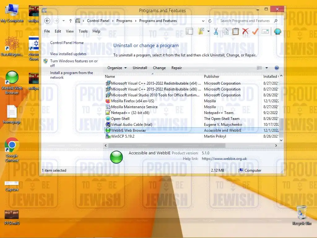The image size is (317, 238).
Task: Click the Copy toolbar icon
Action: click(x=226, y=31)
